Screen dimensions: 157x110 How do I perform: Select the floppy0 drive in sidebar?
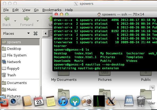pyautogui.click(x=20, y=68)
